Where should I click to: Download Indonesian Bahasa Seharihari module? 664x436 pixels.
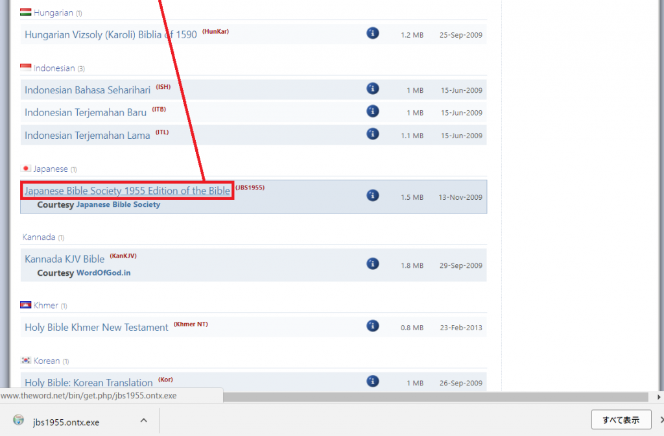88,90
